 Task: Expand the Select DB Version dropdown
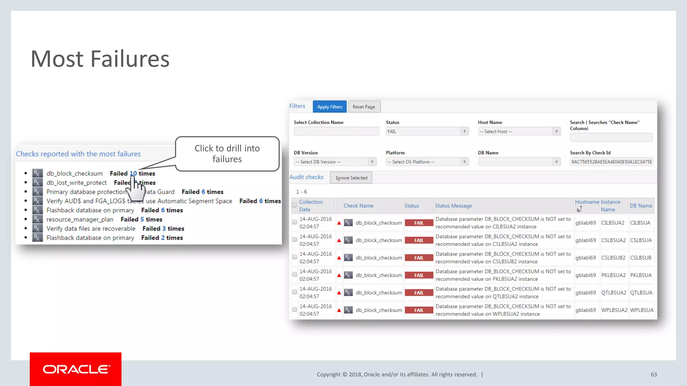point(335,162)
